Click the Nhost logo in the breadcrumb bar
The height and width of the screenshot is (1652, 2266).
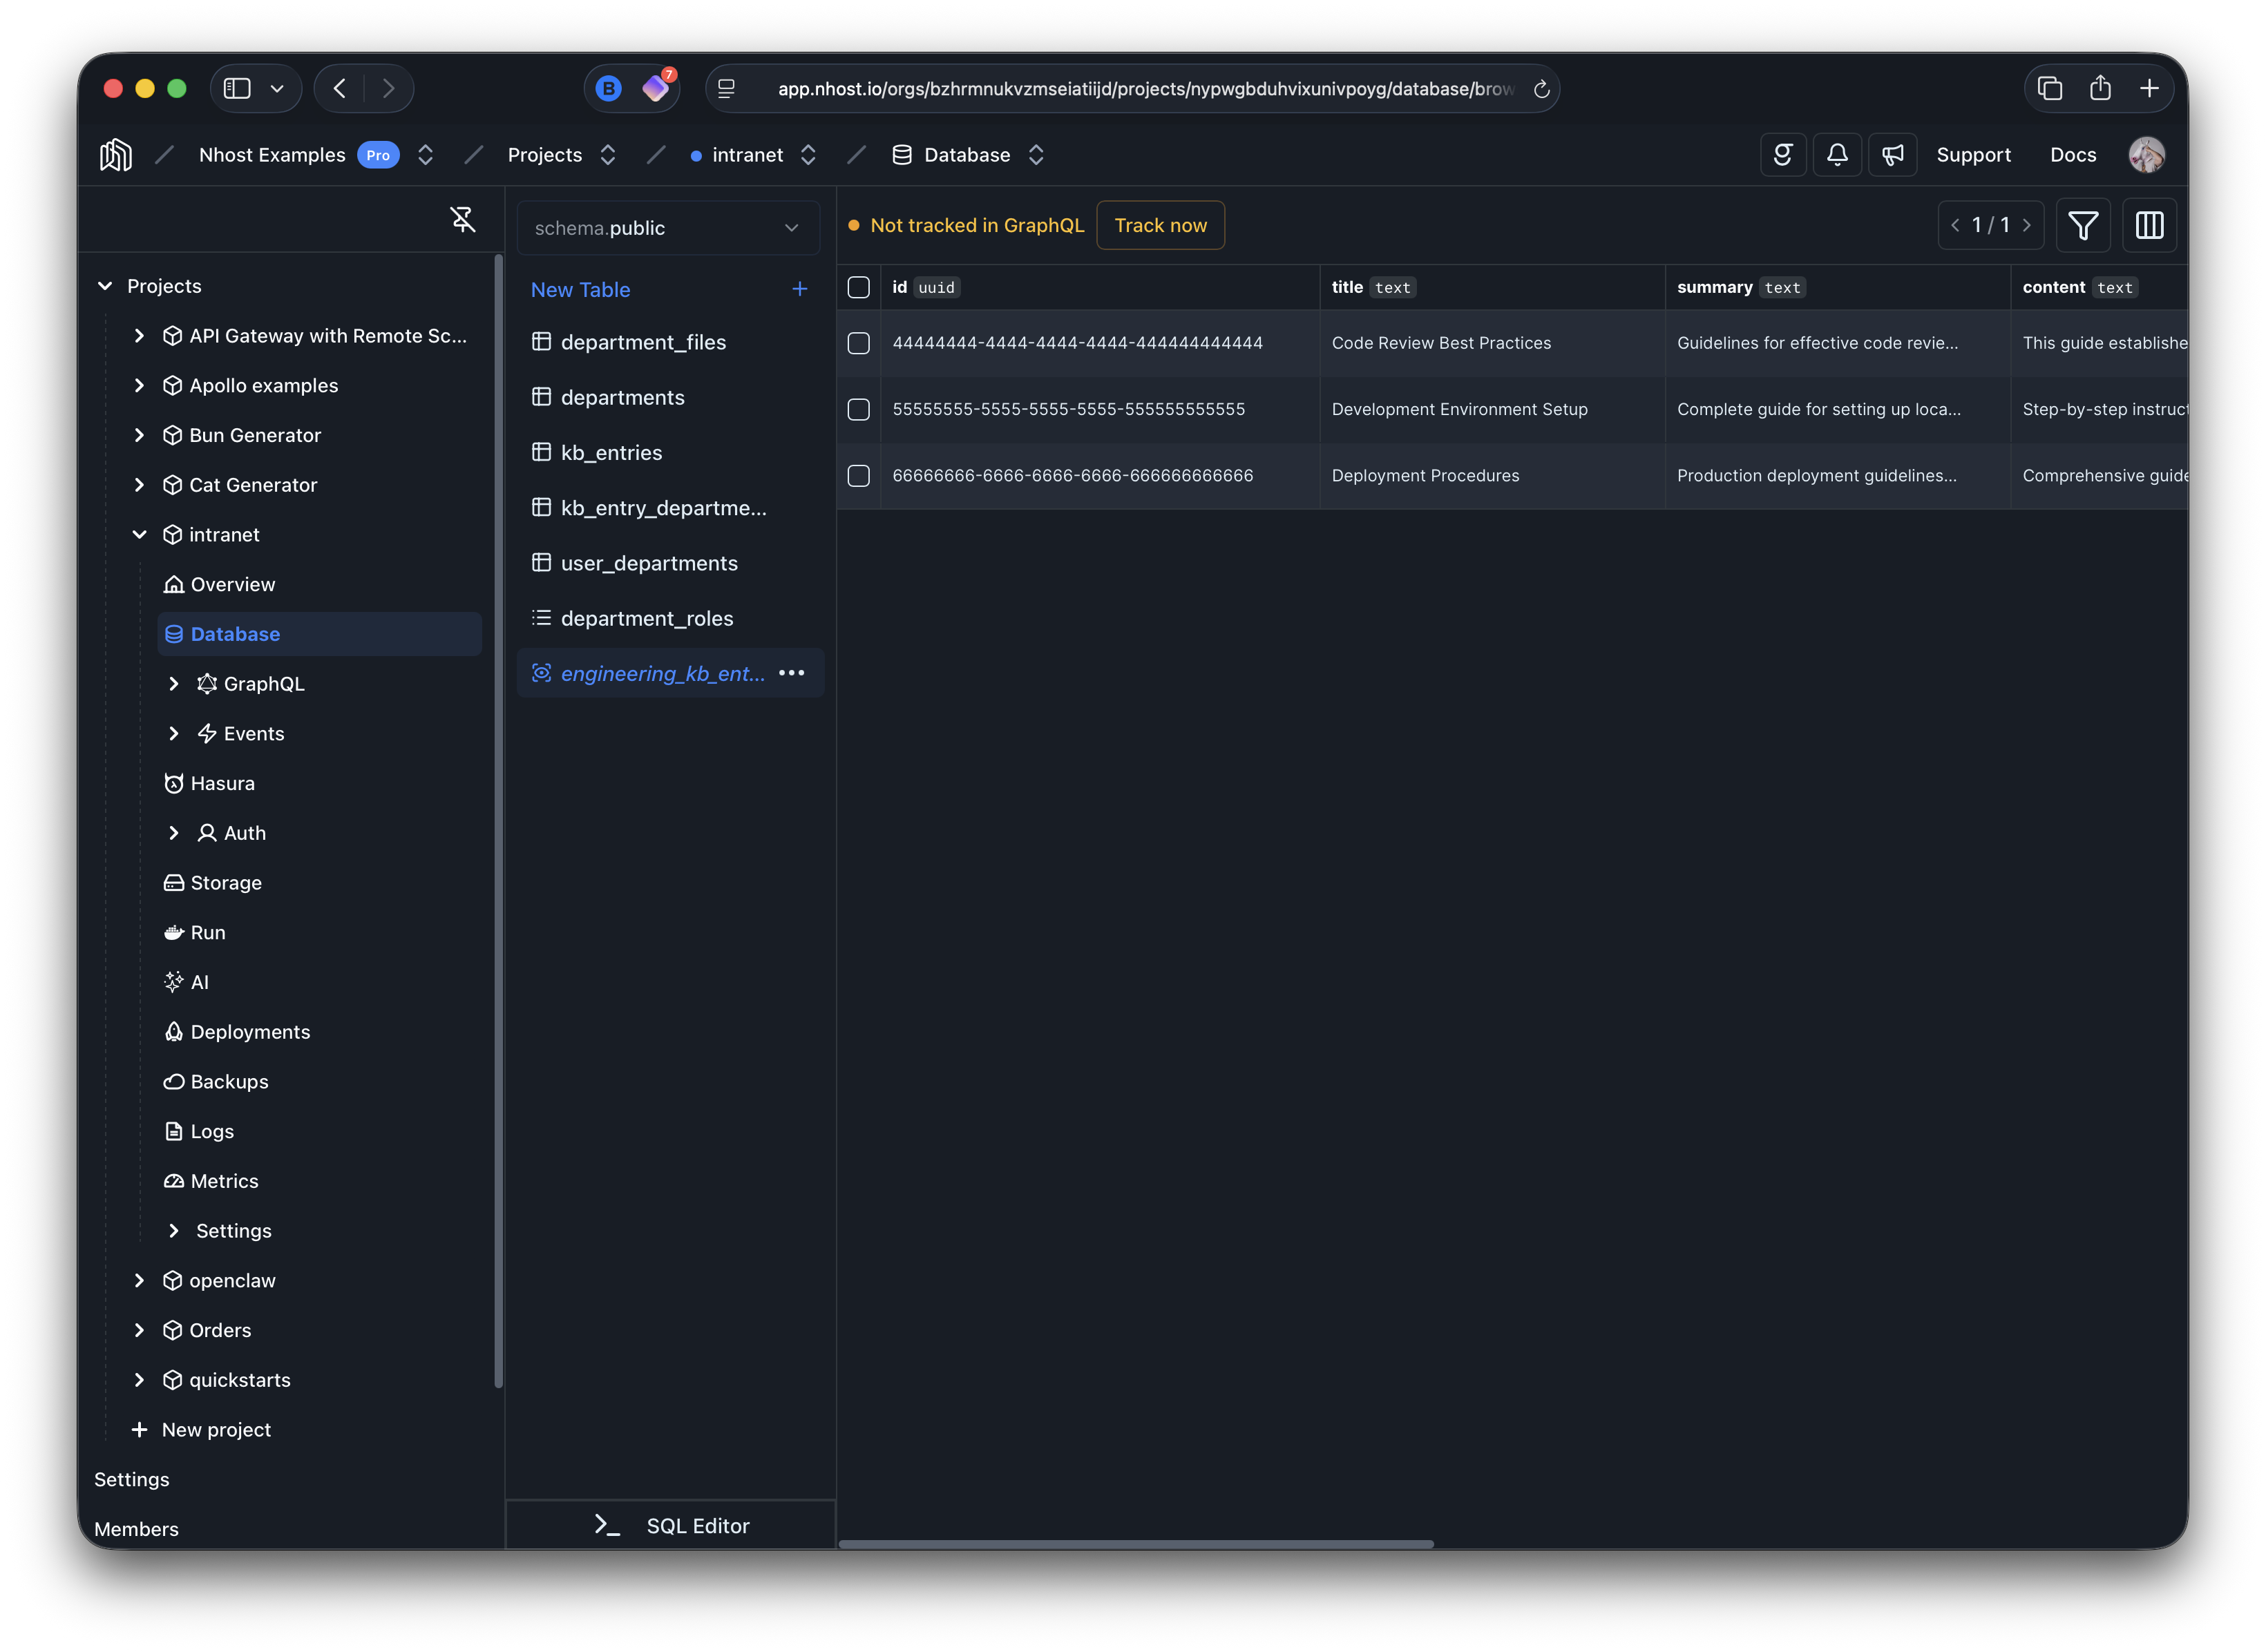115,154
